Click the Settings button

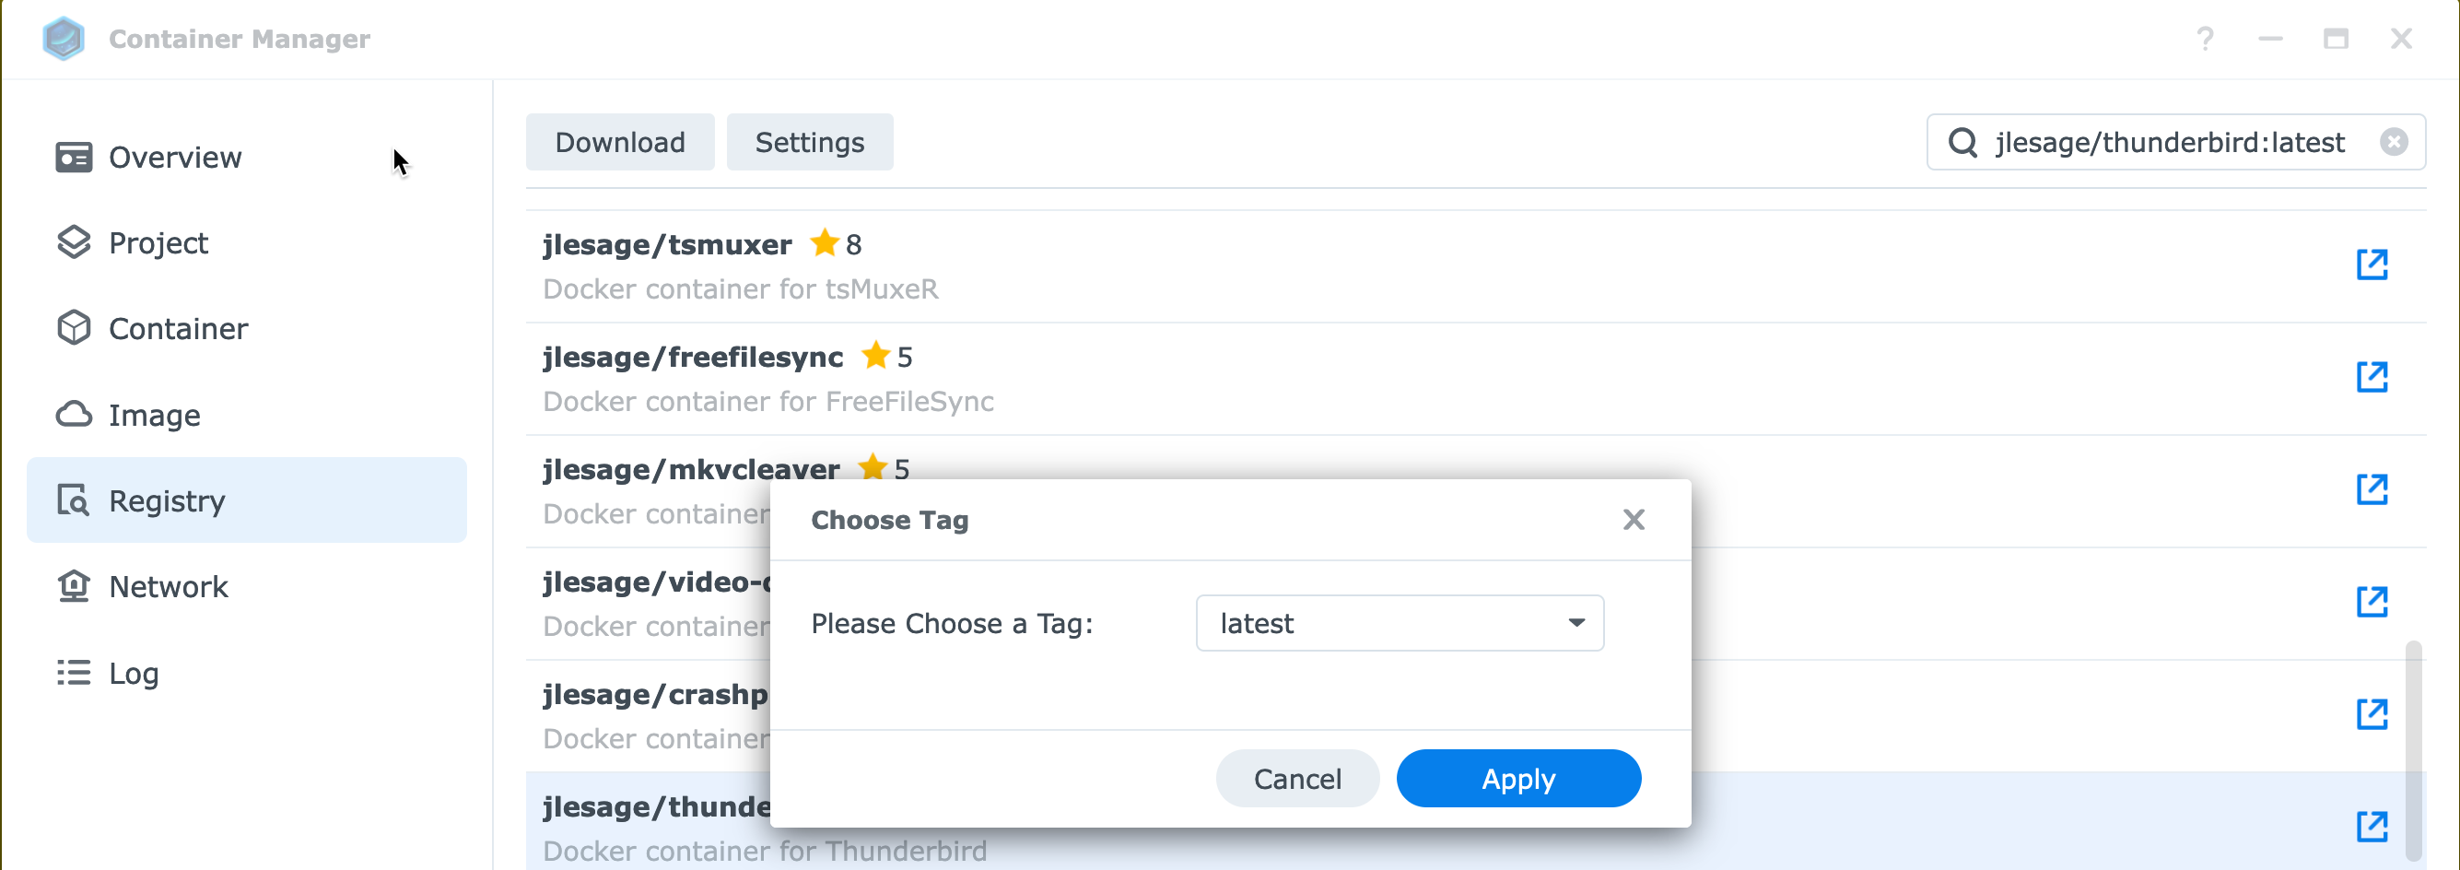click(810, 142)
